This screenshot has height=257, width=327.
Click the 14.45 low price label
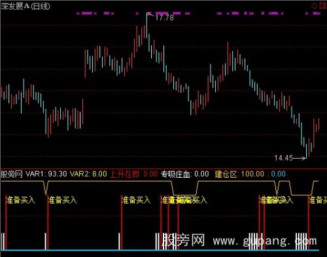pyautogui.click(x=284, y=158)
